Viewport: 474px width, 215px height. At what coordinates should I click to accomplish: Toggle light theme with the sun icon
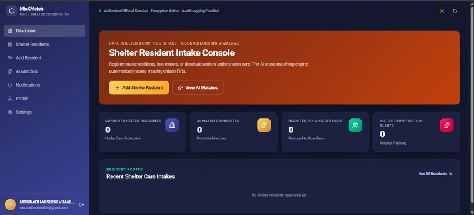442,11
